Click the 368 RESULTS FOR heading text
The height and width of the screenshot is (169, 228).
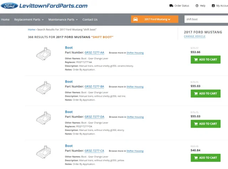click(x=41, y=37)
